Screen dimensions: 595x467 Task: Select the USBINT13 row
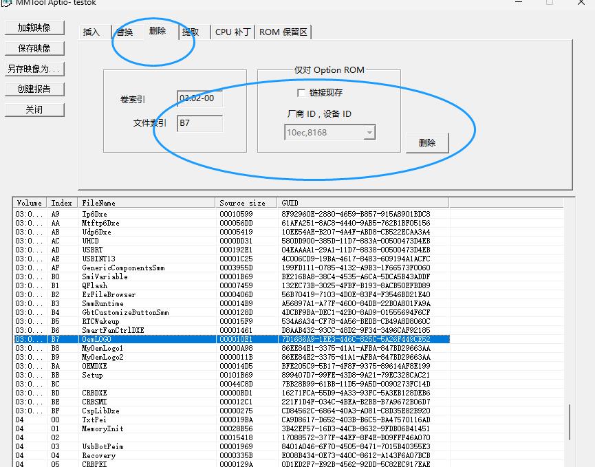232,259
